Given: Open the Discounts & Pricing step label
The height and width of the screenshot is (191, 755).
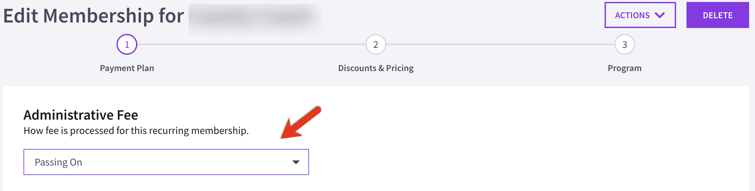Looking at the screenshot, I should 376,68.
